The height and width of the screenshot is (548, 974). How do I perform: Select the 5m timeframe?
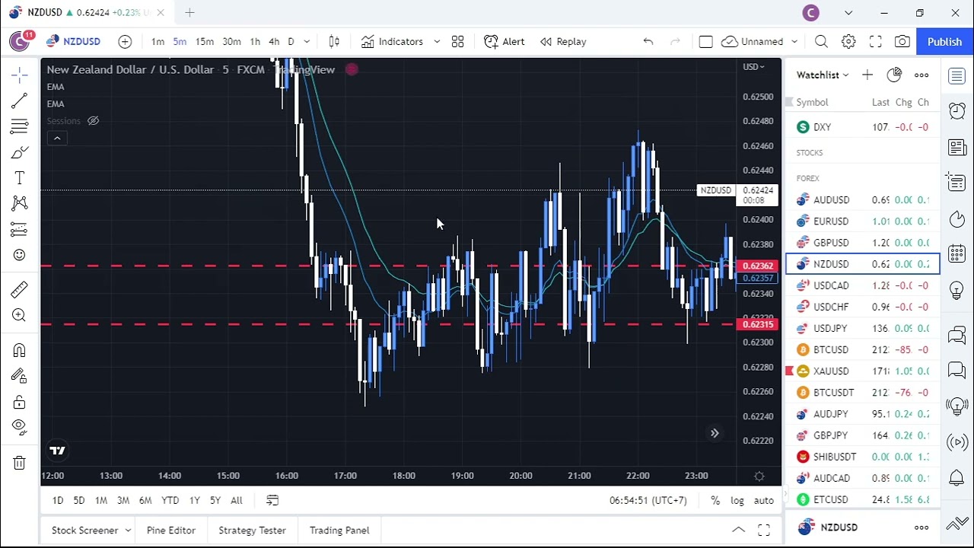click(180, 42)
